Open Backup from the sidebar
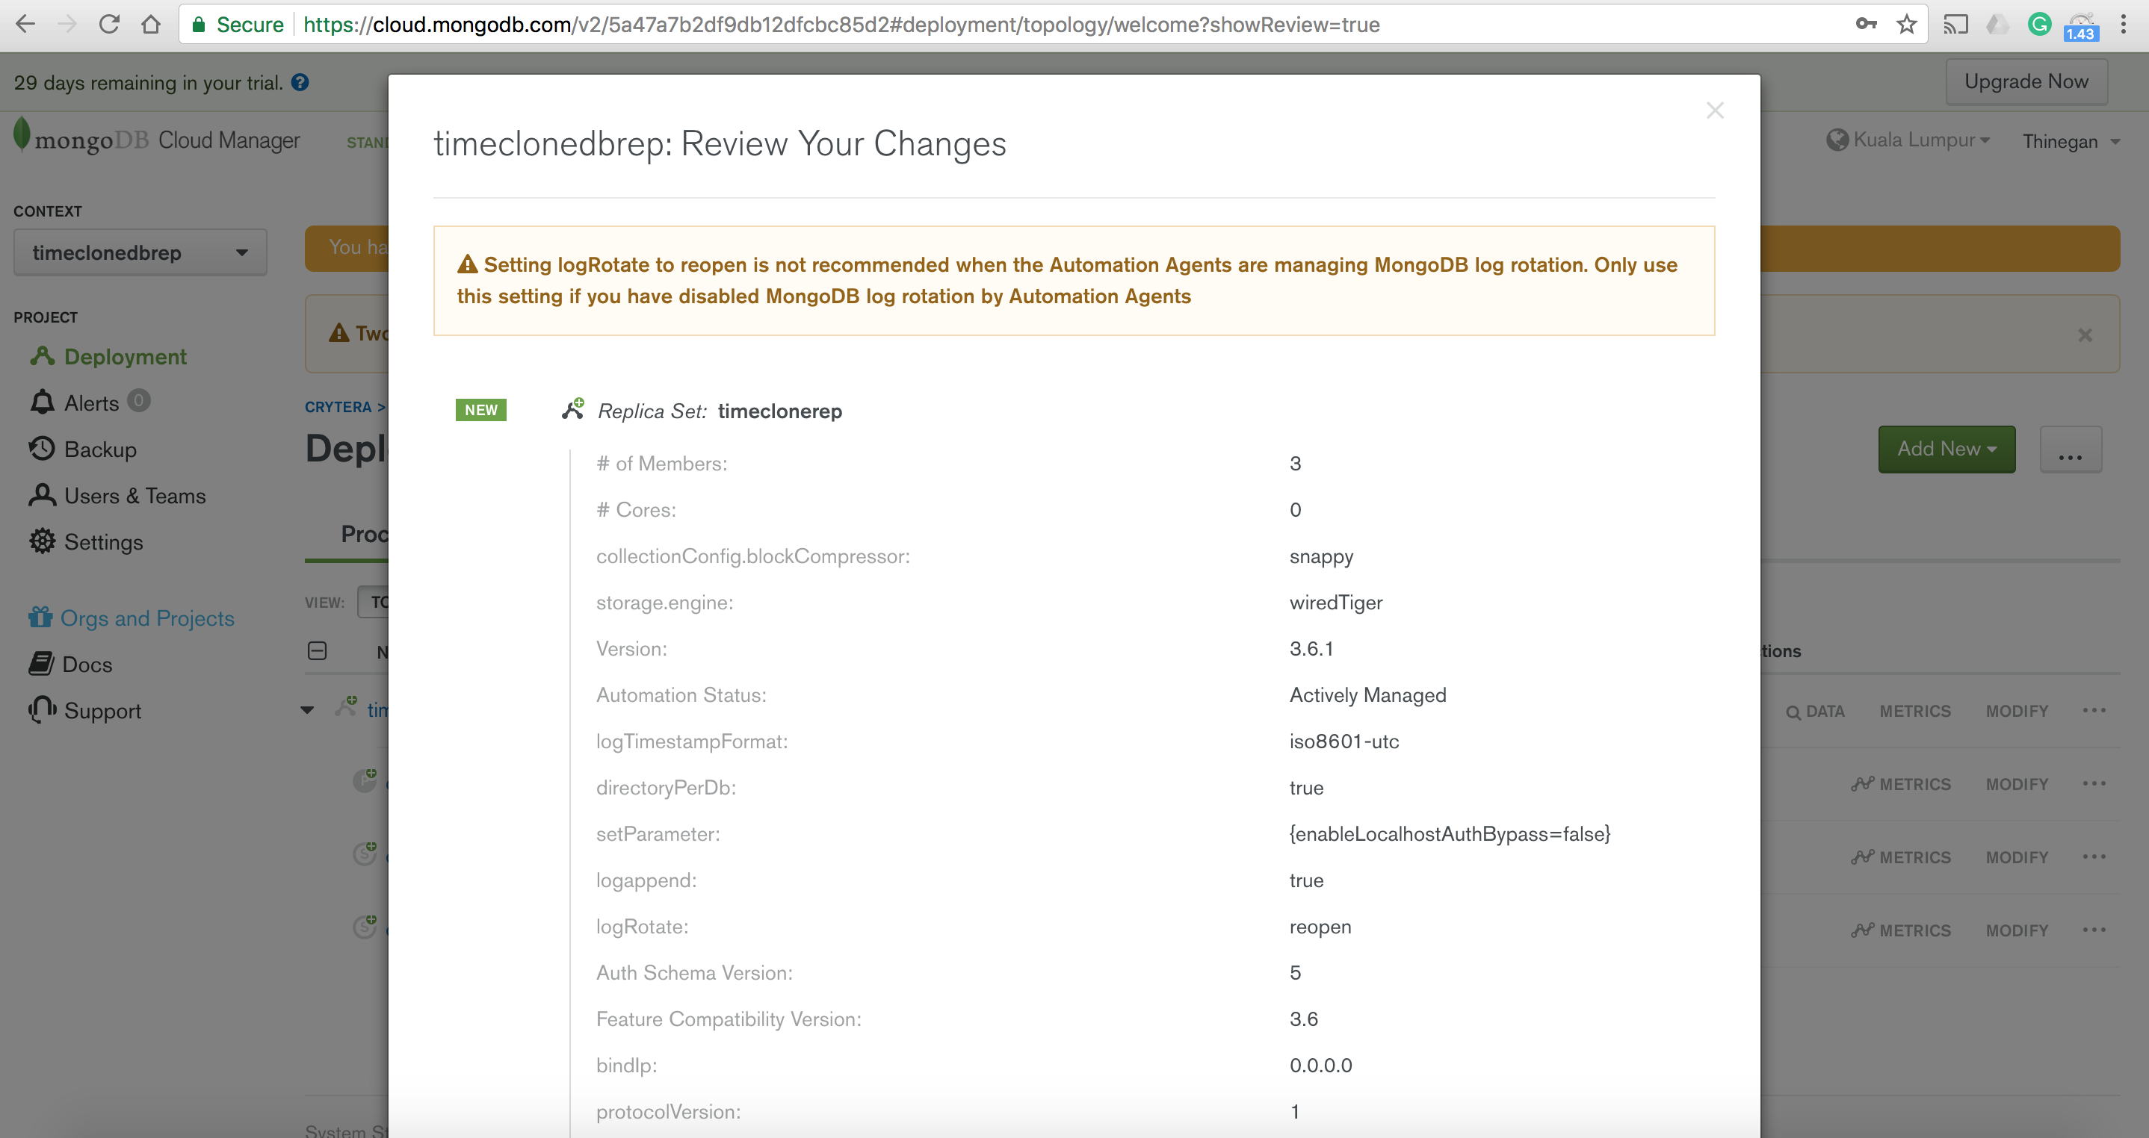The image size is (2149, 1138). 99,450
